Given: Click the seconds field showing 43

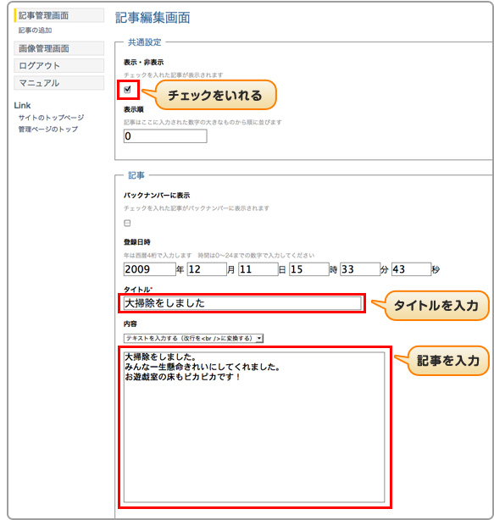Looking at the screenshot, I should click(x=412, y=269).
